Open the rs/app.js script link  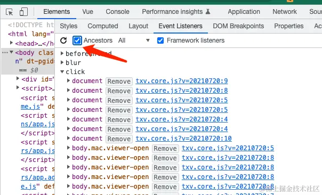(x=37, y=151)
